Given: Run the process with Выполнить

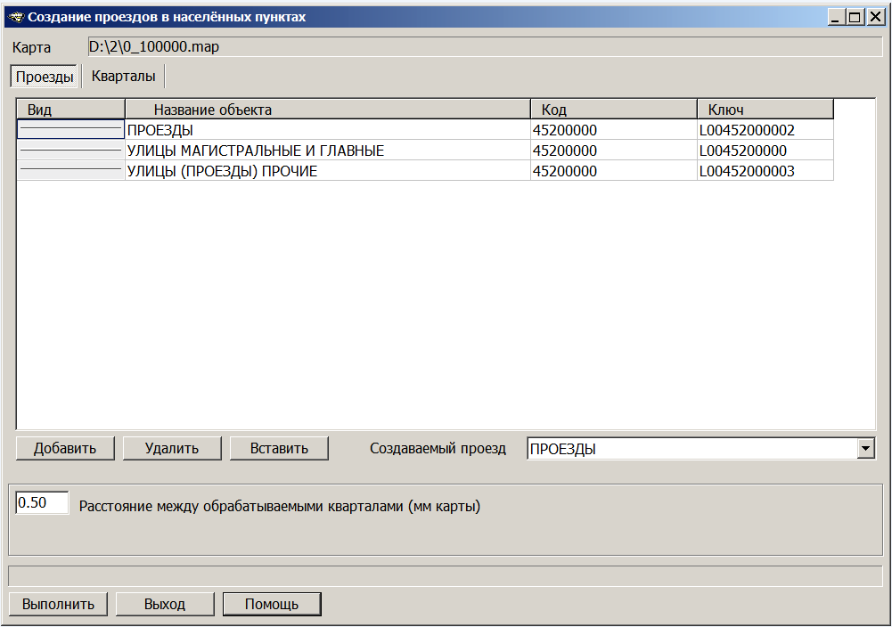Looking at the screenshot, I should 58,604.
